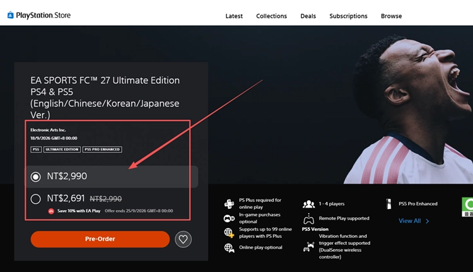Click the PS5 PRO ENHANCED tag badge
Image resolution: width=473 pixels, height=272 pixels.
coord(102,150)
